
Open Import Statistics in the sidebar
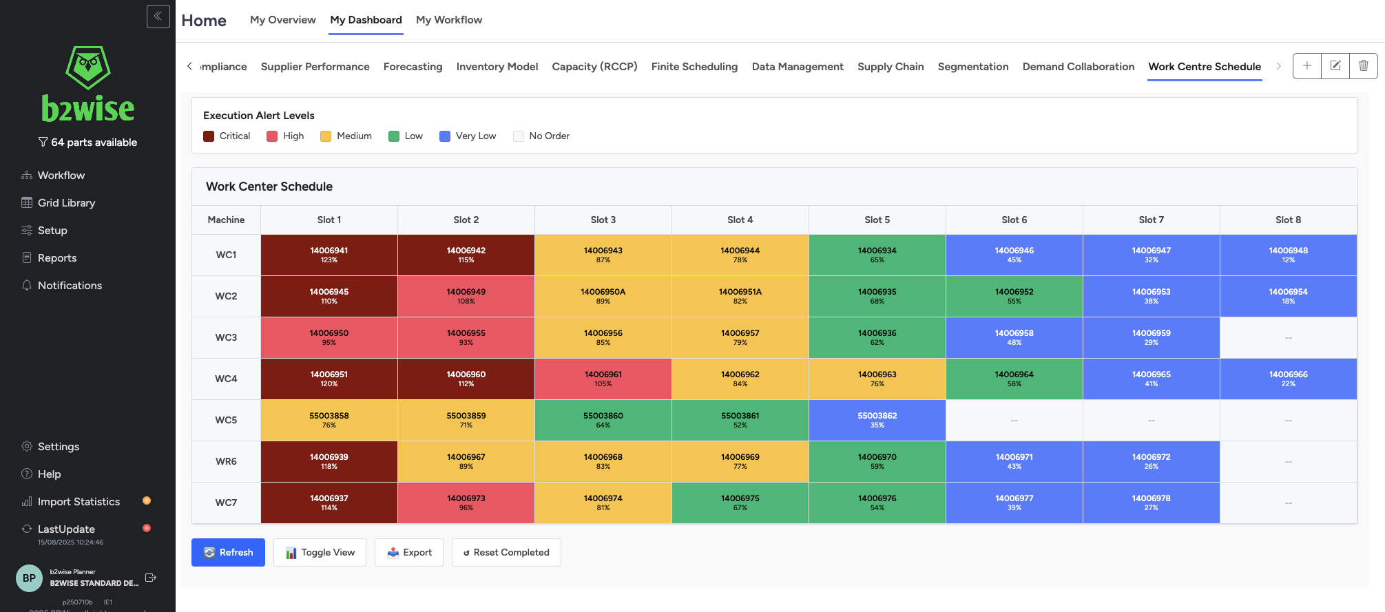[79, 501]
